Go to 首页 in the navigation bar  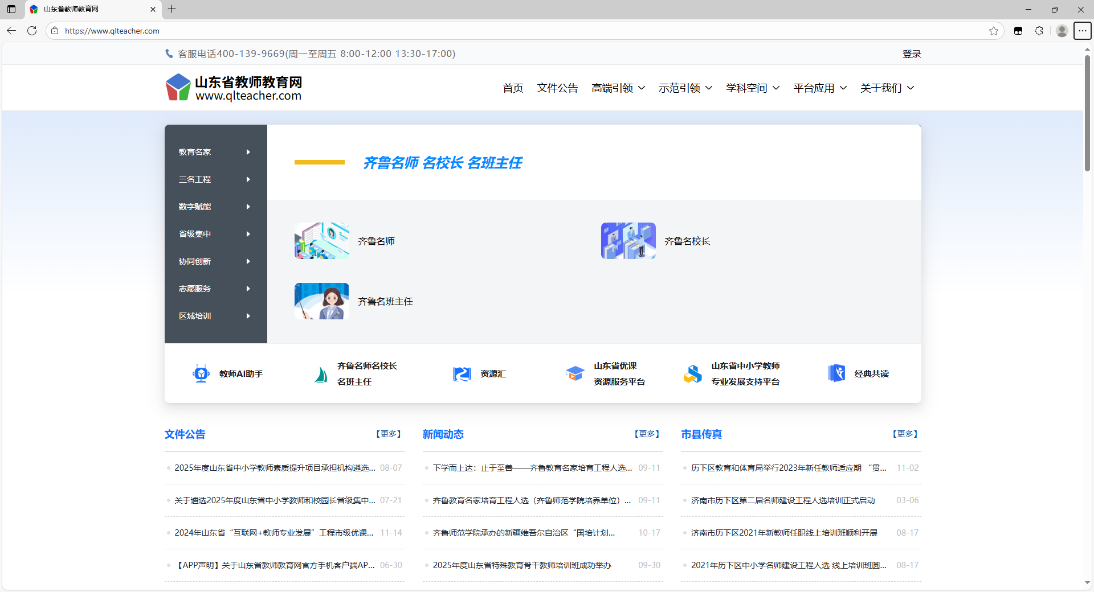tap(513, 88)
